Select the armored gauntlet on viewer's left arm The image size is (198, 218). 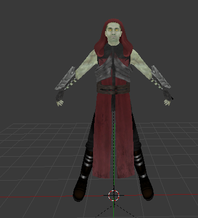tap(65, 79)
